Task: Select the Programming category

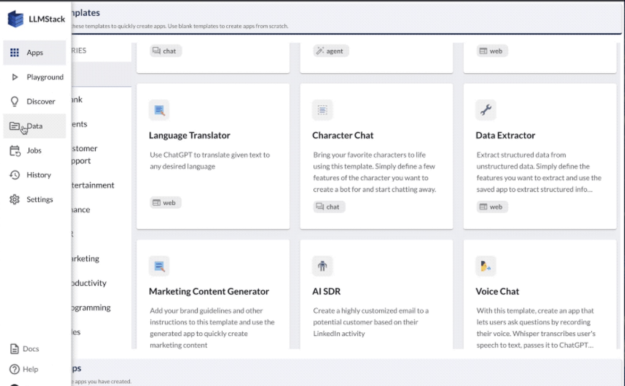Action: (x=91, y=307)
